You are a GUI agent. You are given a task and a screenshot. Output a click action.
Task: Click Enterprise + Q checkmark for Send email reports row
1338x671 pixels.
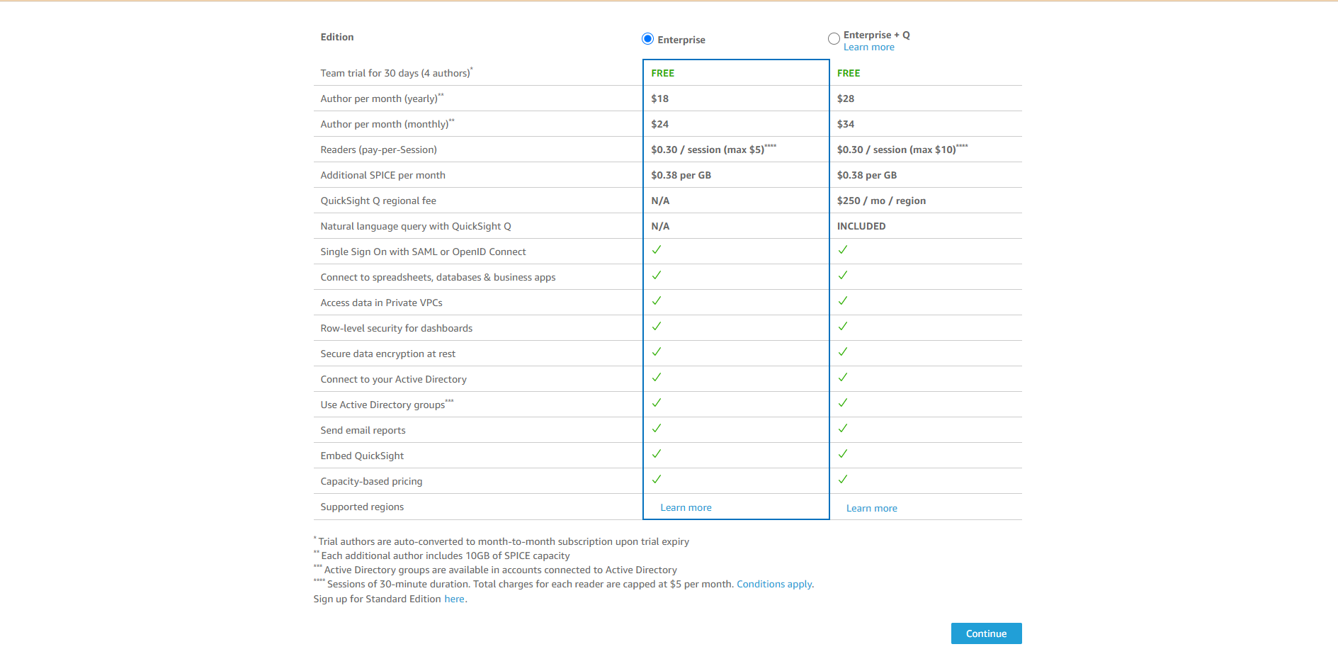coord(843,428)
